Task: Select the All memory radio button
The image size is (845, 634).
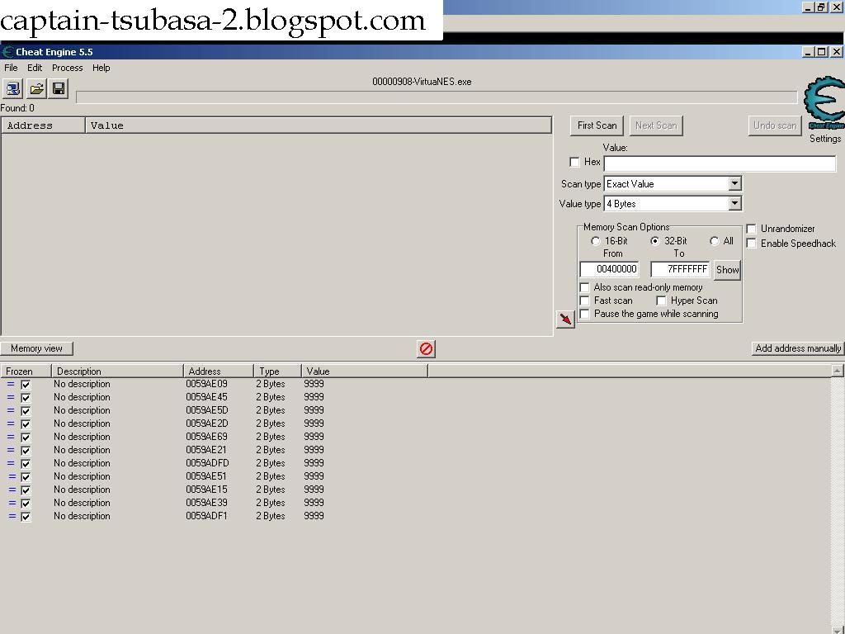Action: pos(715,241)
